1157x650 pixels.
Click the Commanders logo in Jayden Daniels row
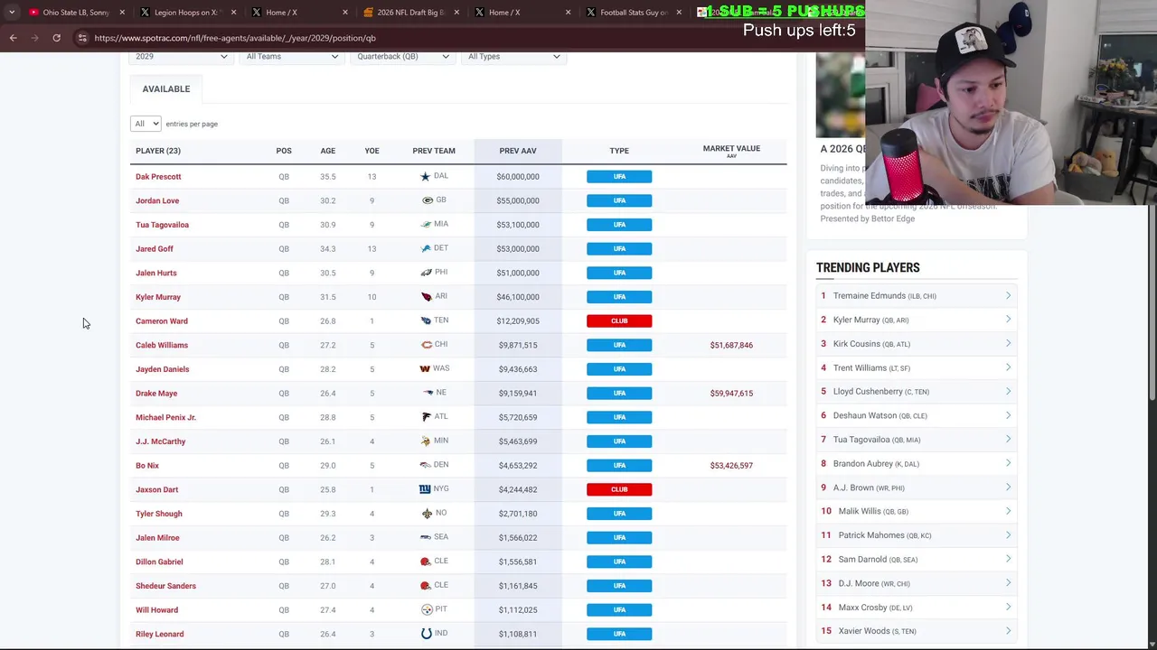click(425, 368)
